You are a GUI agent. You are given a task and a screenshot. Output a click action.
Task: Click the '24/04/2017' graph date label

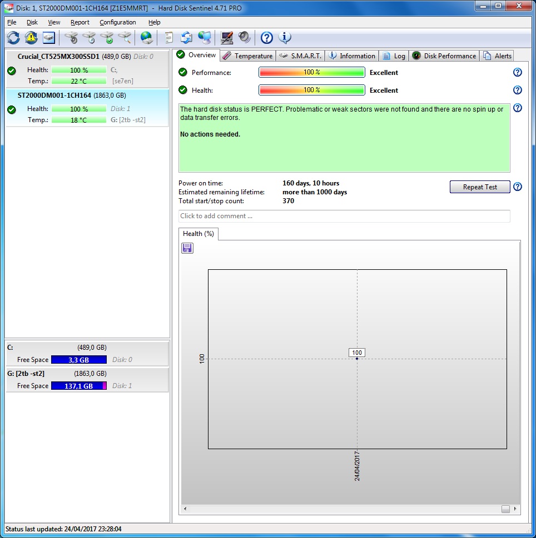pos(357,466)
